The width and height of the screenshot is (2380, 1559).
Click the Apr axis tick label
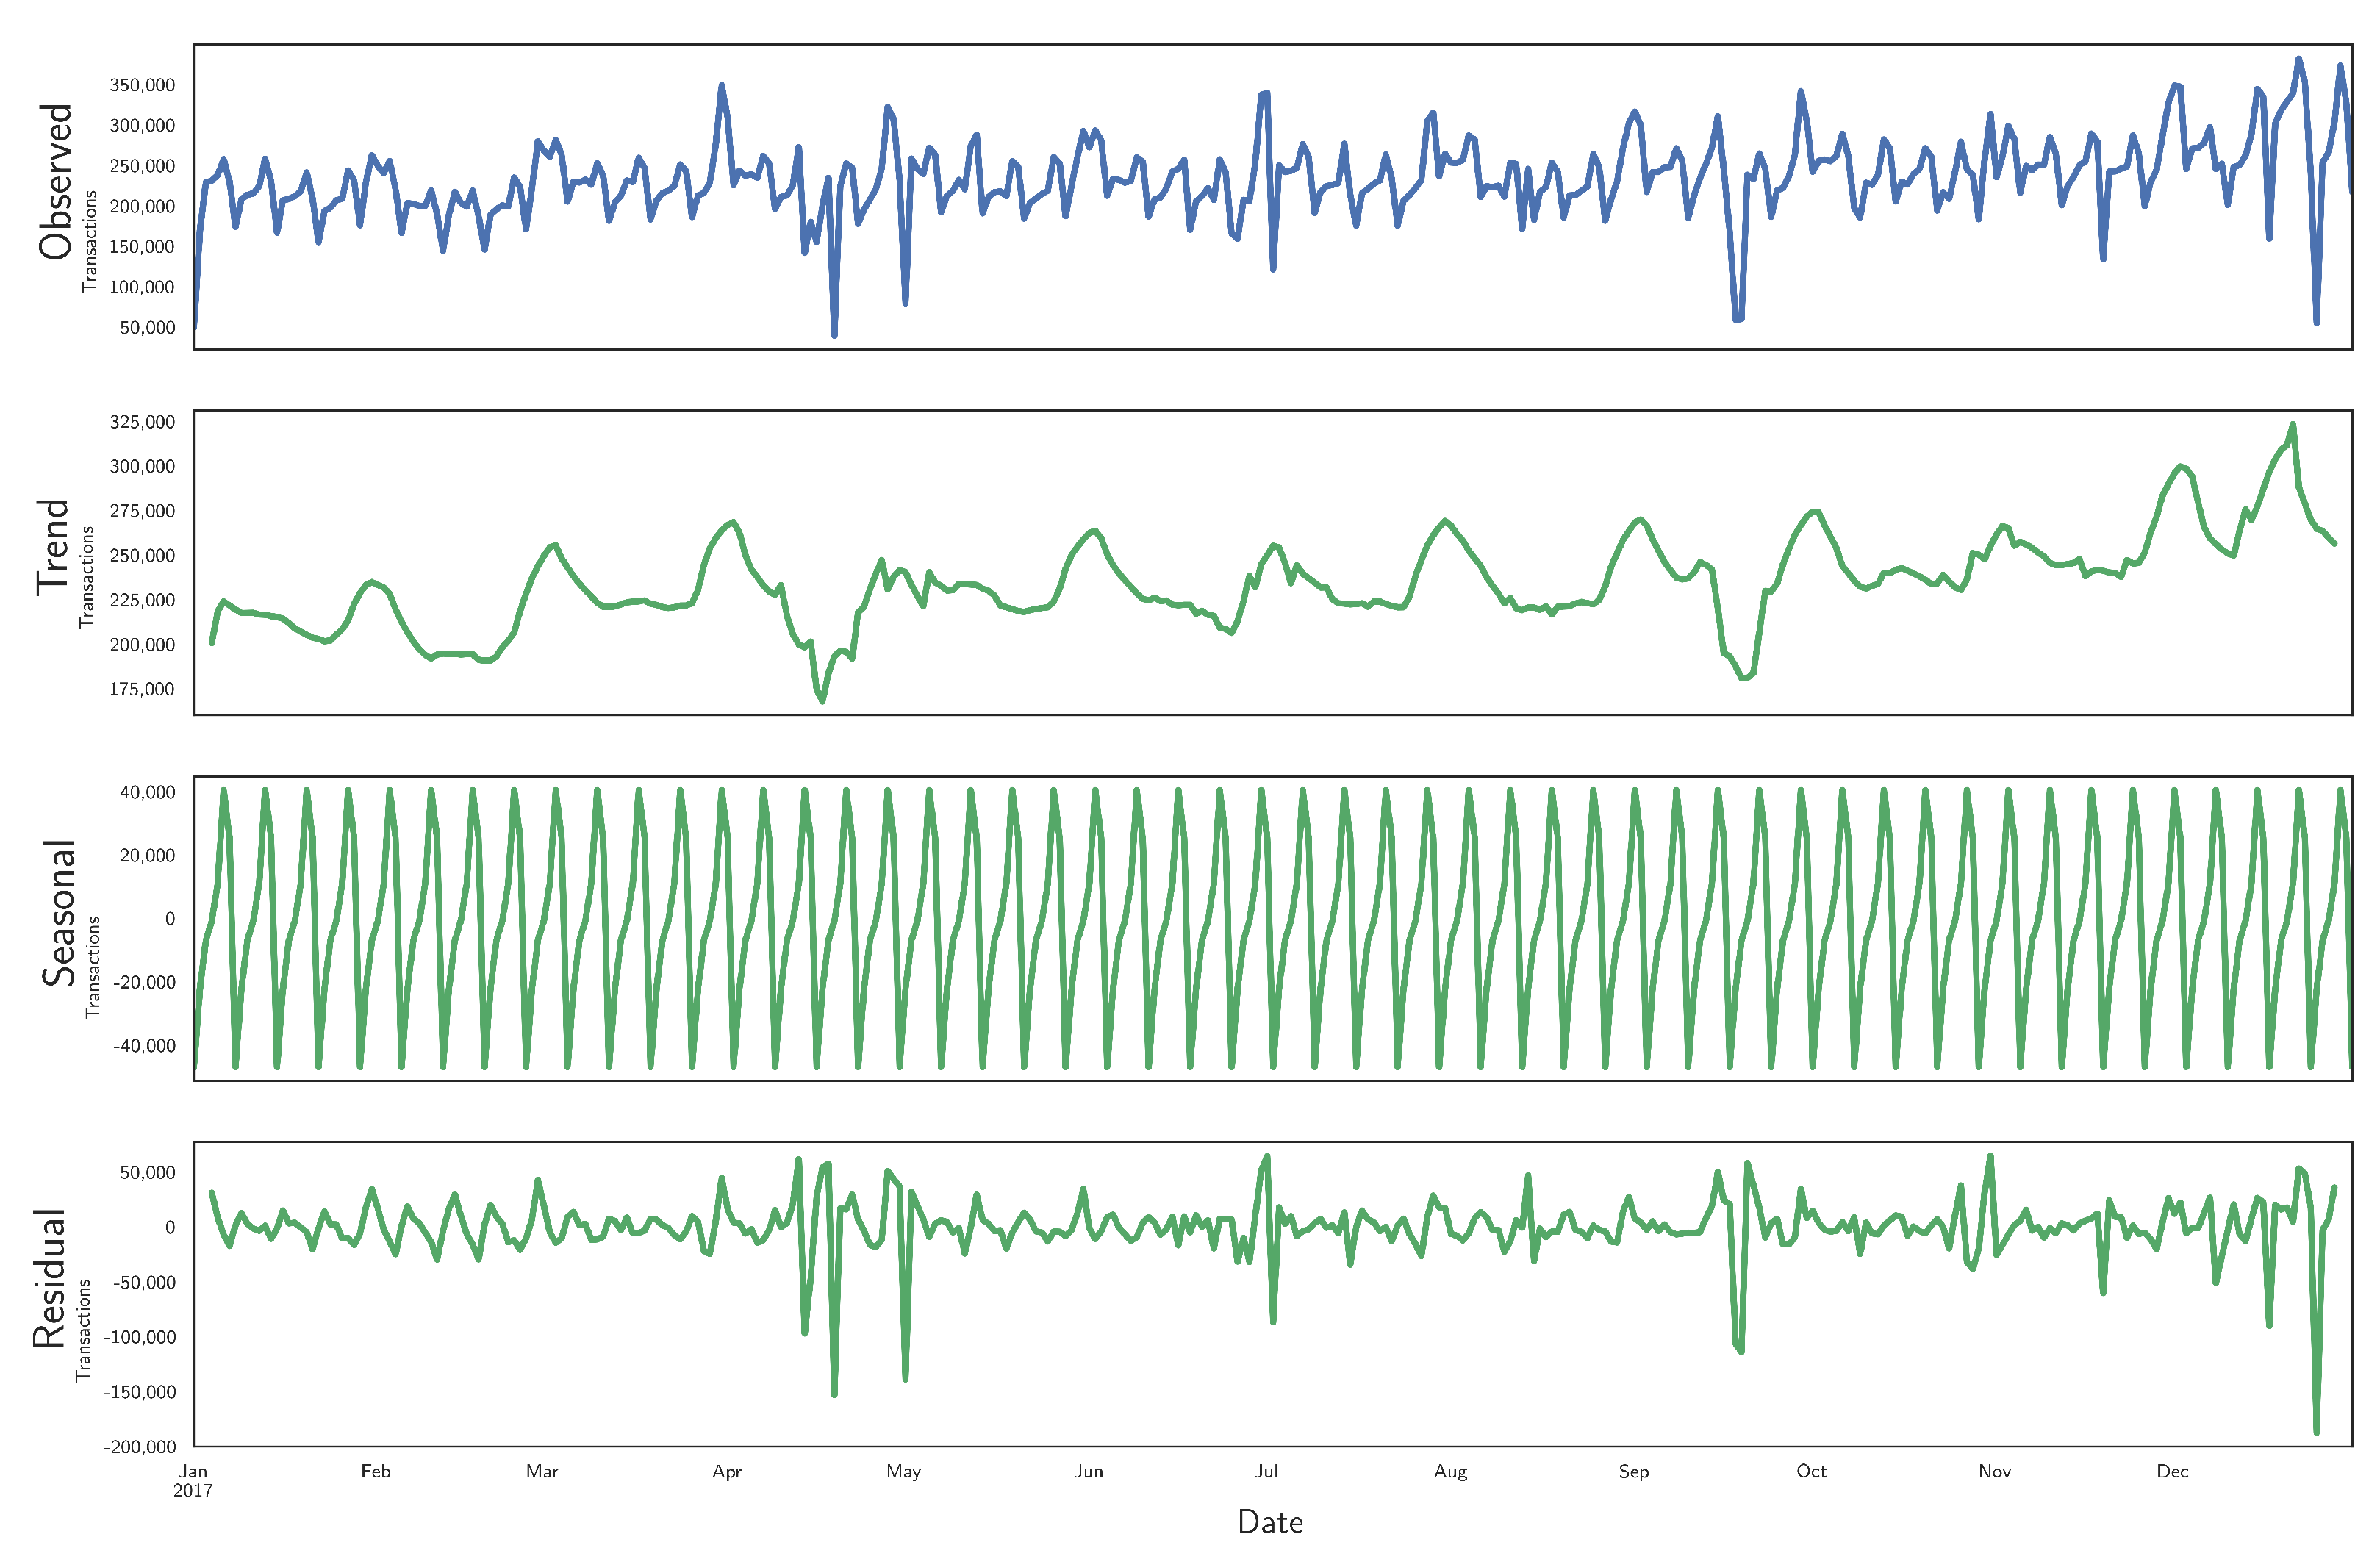[x=727, y=1471]
